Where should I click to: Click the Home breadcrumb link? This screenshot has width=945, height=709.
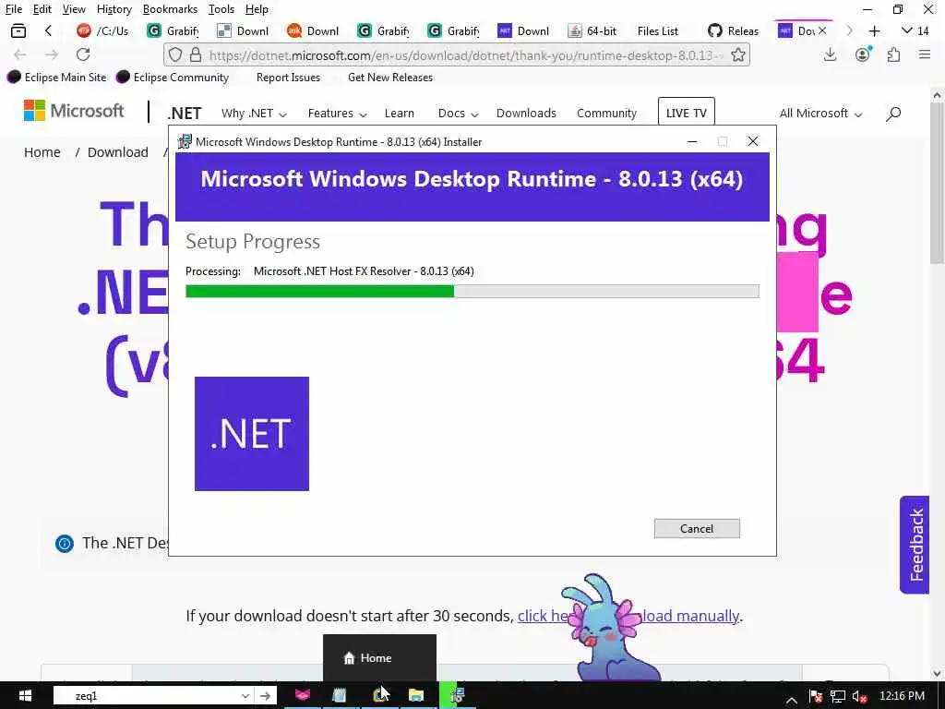coord(42,152)
